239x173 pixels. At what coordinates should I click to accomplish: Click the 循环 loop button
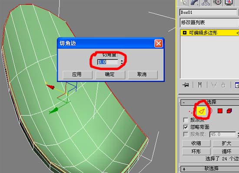[226, 152]
